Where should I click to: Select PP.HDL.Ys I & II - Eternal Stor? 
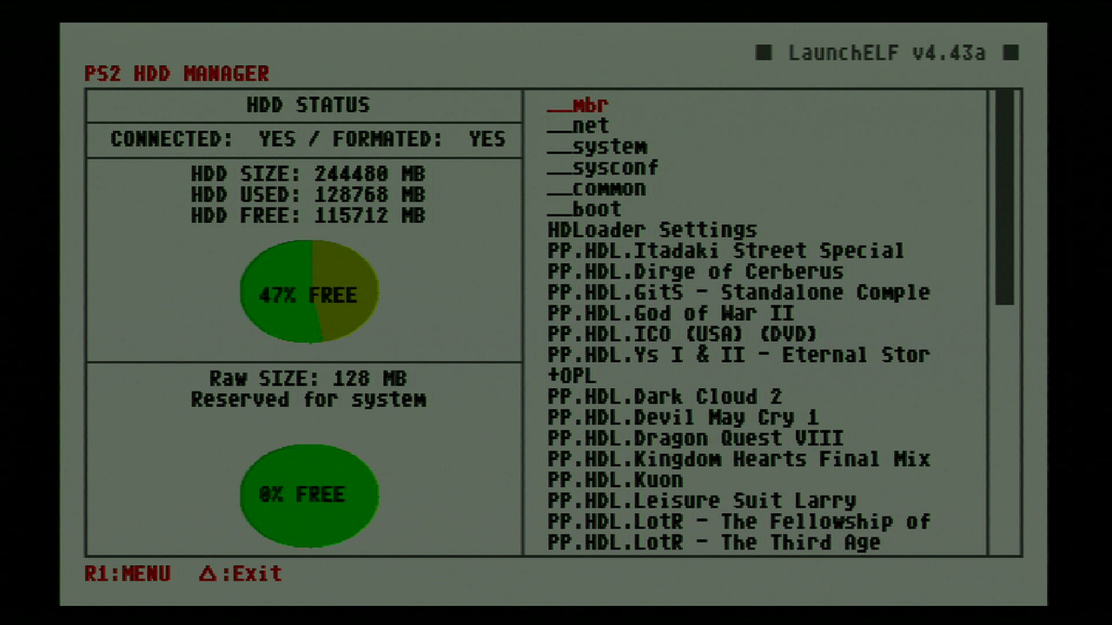[x=738, y=355]
